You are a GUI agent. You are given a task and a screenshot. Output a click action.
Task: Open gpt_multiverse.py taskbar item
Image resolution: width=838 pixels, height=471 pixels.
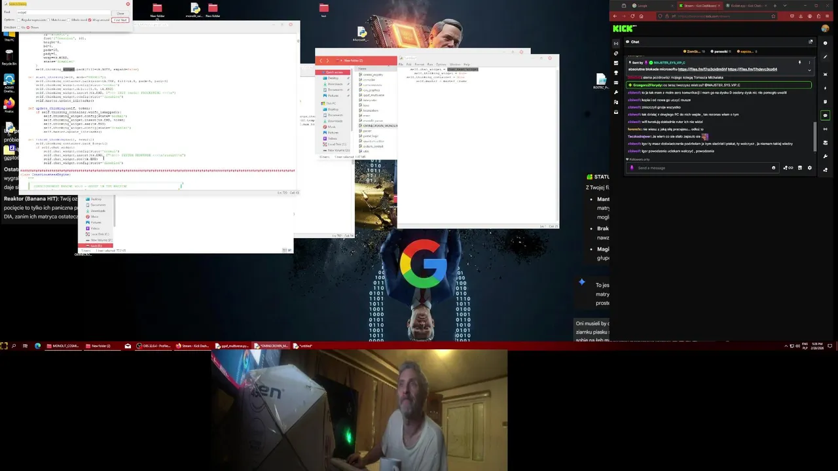233,346
